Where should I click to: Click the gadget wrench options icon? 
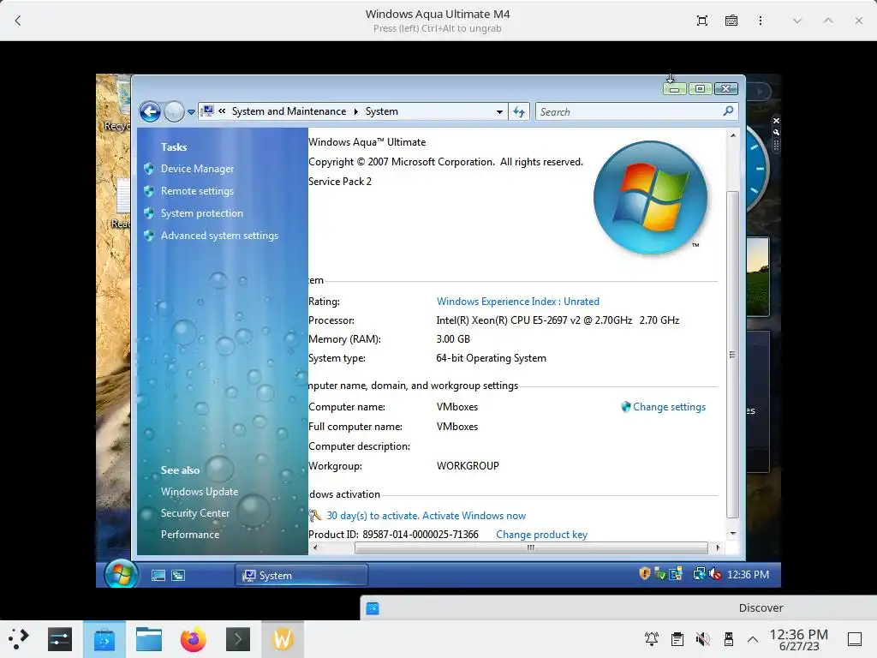[776, 133]
